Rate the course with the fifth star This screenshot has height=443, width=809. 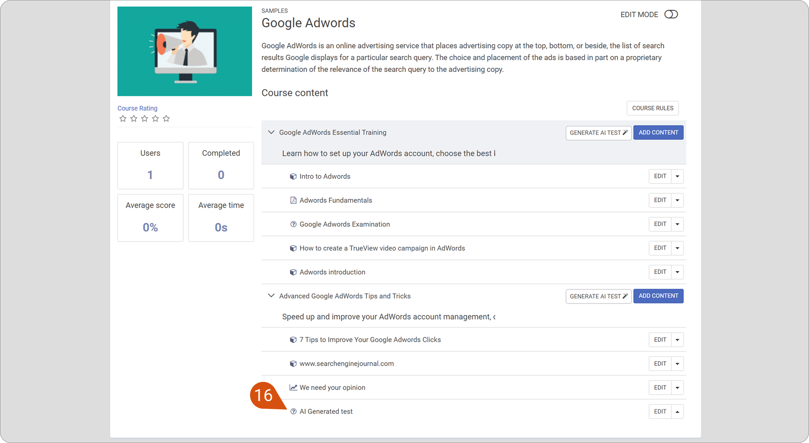[x=166, y=119]
